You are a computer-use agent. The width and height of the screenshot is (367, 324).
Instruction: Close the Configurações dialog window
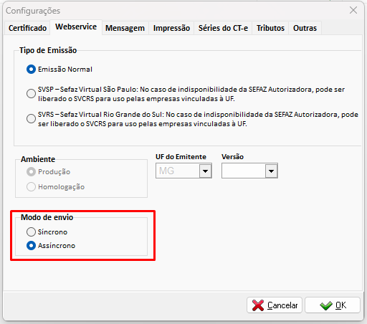[x=353, y=10]
